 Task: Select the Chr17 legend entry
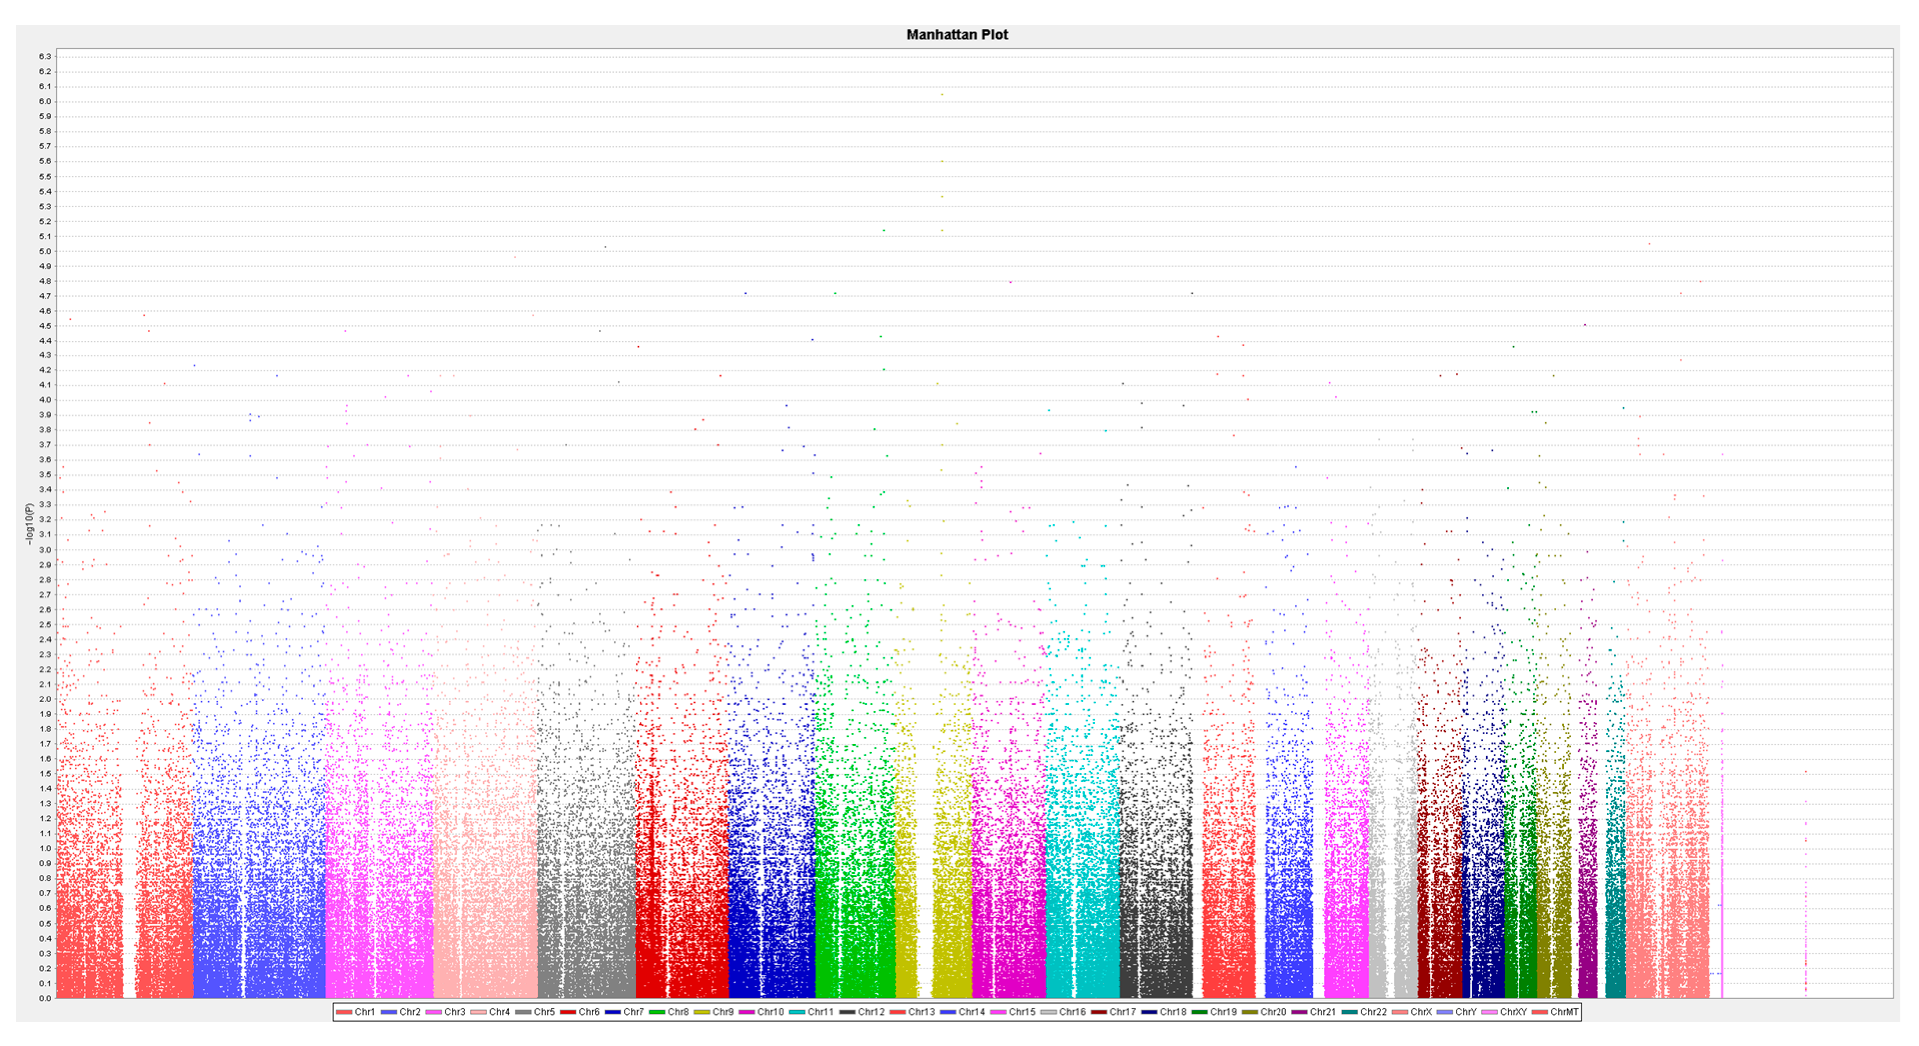click(1122, 1012)
